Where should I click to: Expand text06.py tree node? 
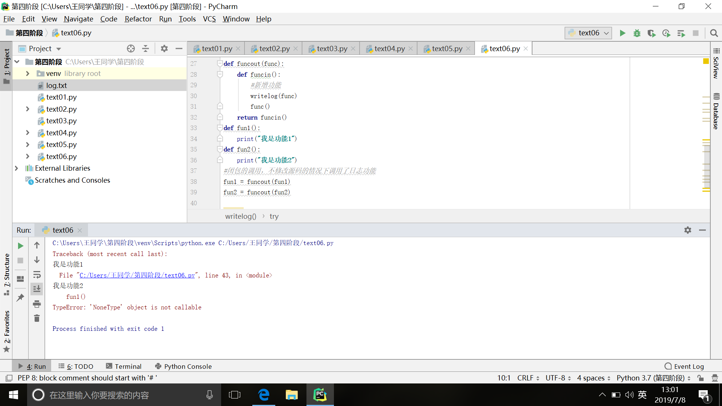tap(27, 156)
